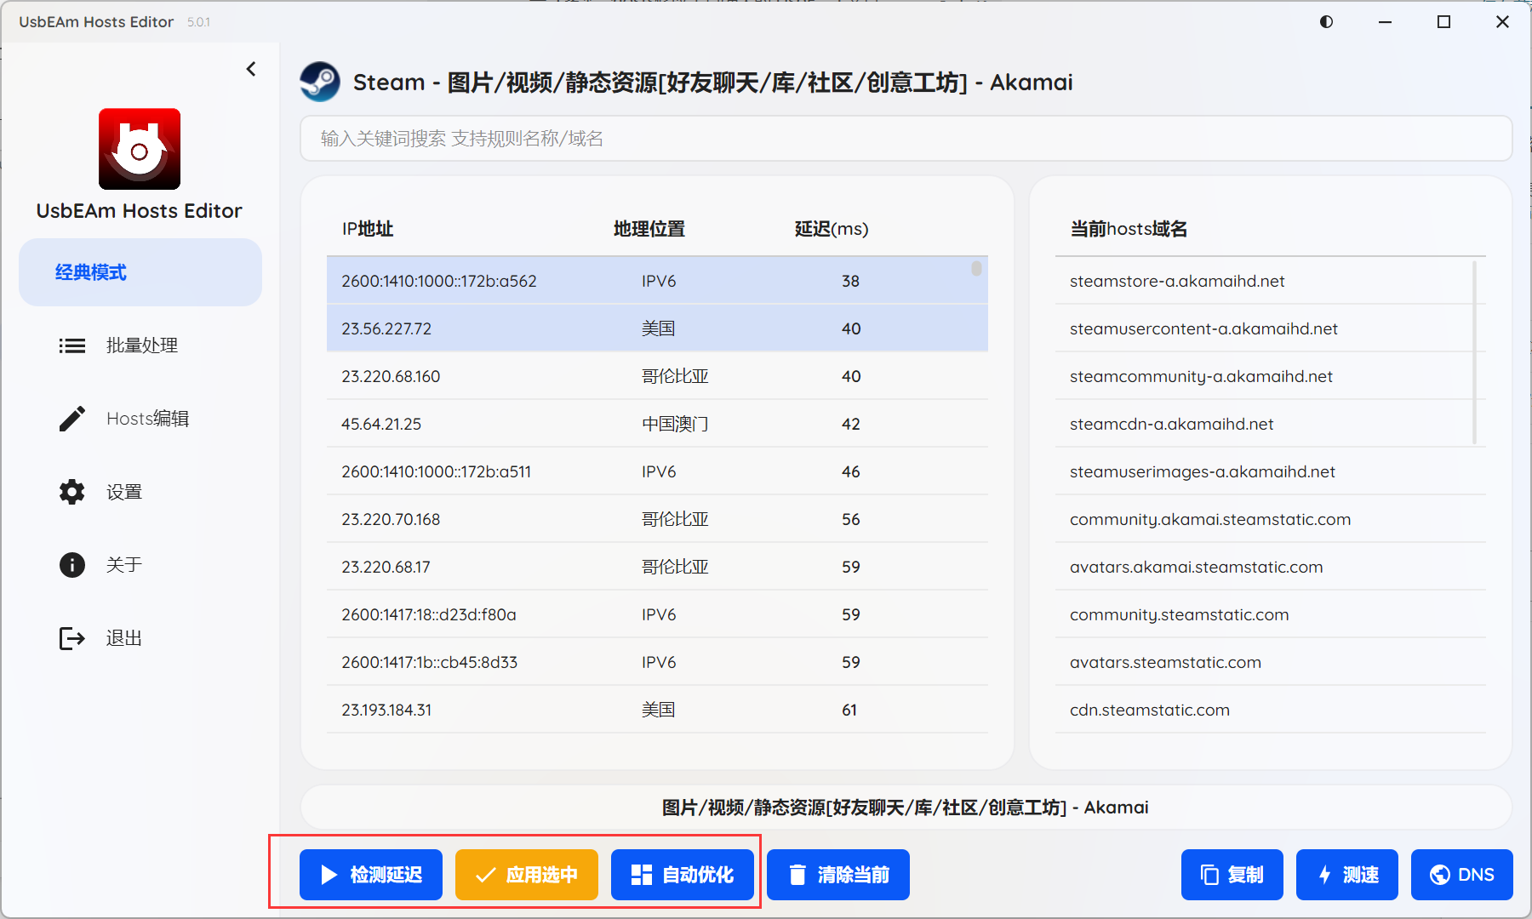Toggle dark mode in the title bar
Image resolution: width=1532 pixels, height=919 pixels.
pos(1325,22)
